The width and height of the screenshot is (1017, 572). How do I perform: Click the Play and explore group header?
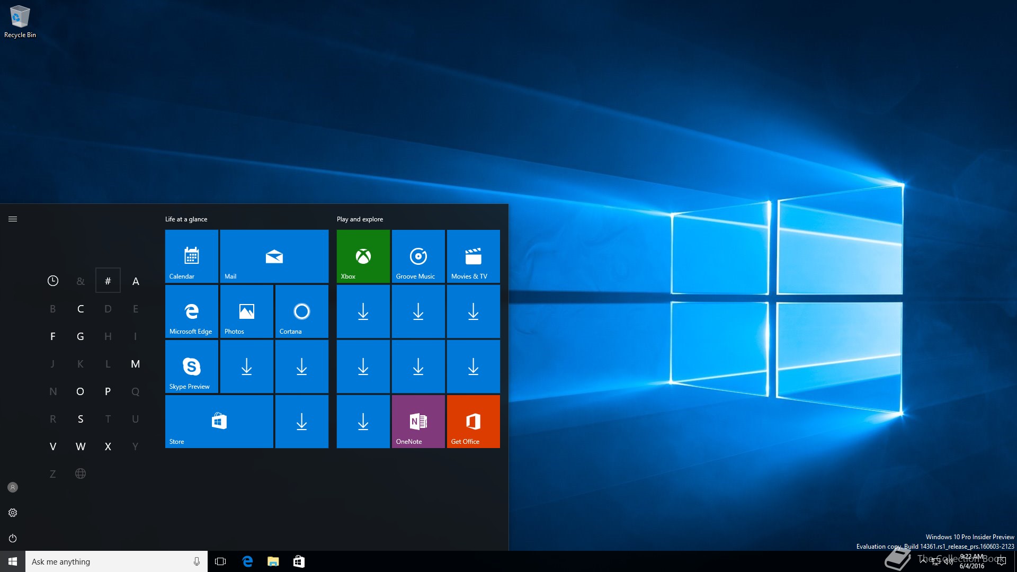[360, 219]
